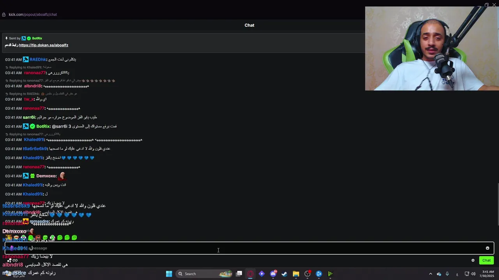Open the tip.dokan.sa/aboalfz link
This screenshot has height=280, width=499.
tap(44, 45)
